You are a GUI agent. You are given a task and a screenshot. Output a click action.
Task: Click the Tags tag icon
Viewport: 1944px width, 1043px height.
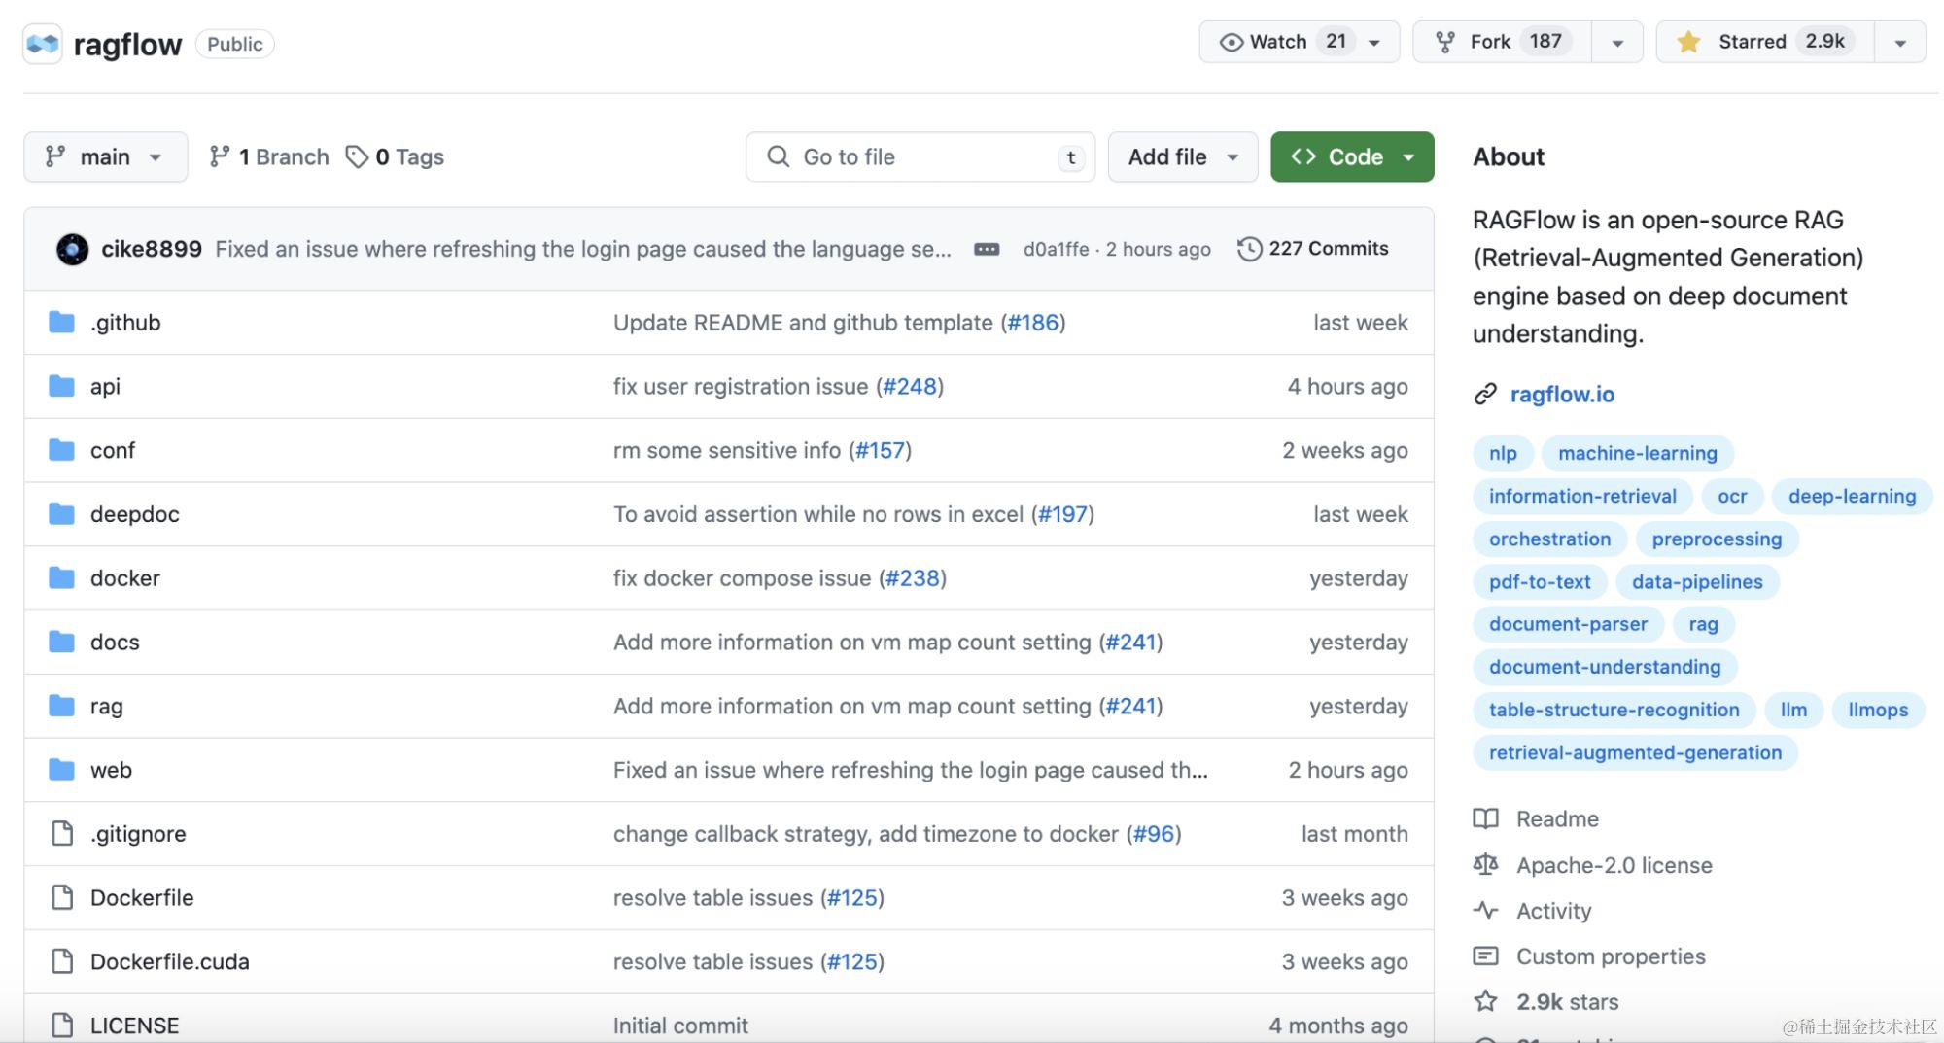coord(357,156)
